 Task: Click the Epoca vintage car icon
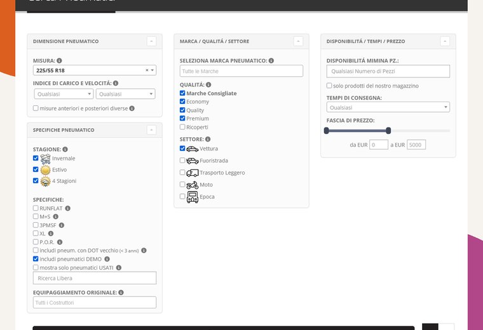point(193,197)
